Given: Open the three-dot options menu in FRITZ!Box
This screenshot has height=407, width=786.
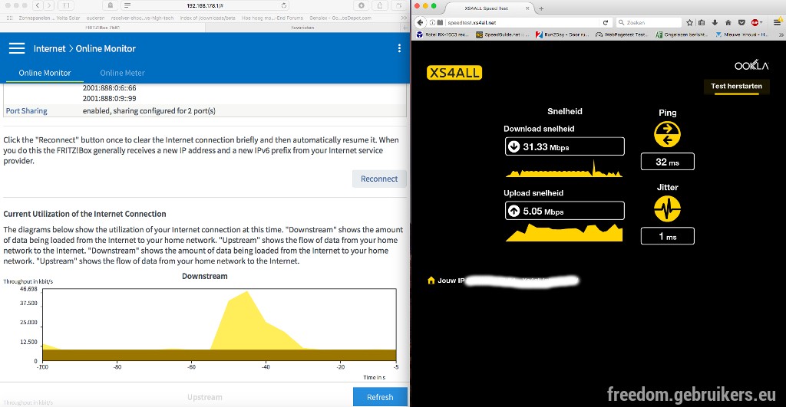Looking at the screenshot, I should (399, 48).
